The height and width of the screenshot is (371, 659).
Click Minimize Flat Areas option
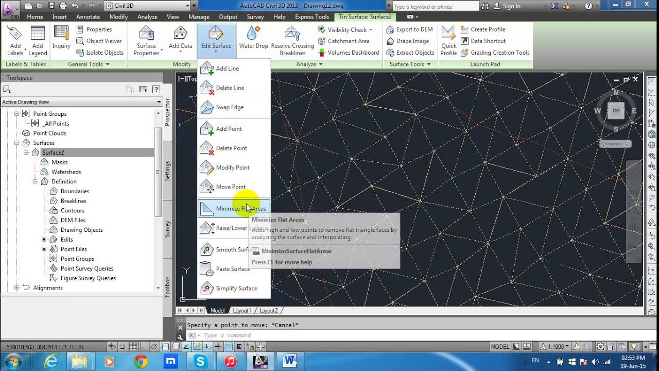click(234, 208)
